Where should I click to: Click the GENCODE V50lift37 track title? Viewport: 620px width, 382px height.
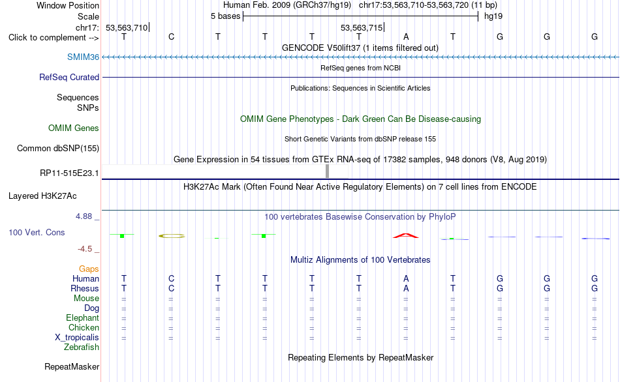click(360, 48)
